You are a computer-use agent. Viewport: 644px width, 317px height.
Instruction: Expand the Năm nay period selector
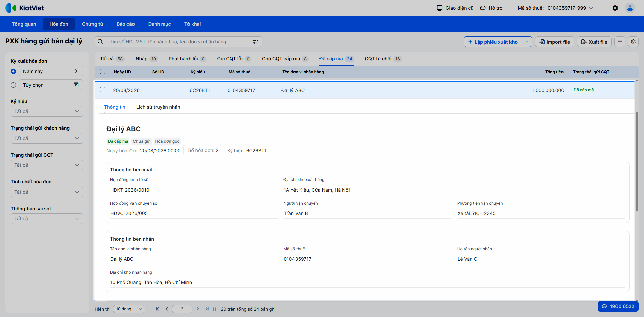pyautogui.click(x=51, y=71)
